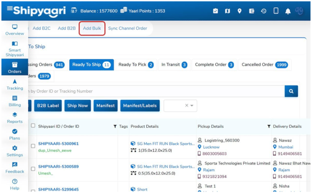Image resolution: width=312 pixels, height=194 pixels.
Task: Open the wallet icon in header
Action: click(252, 11)
